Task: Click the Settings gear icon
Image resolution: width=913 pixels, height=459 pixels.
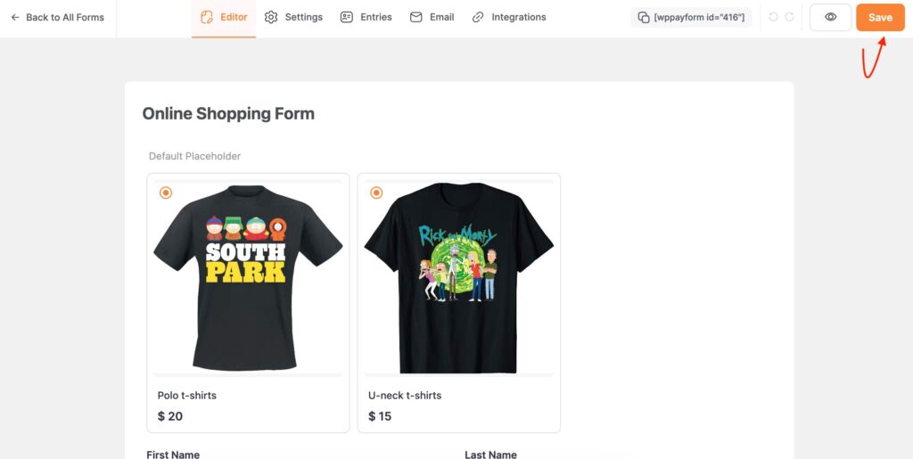Action: 271,18
